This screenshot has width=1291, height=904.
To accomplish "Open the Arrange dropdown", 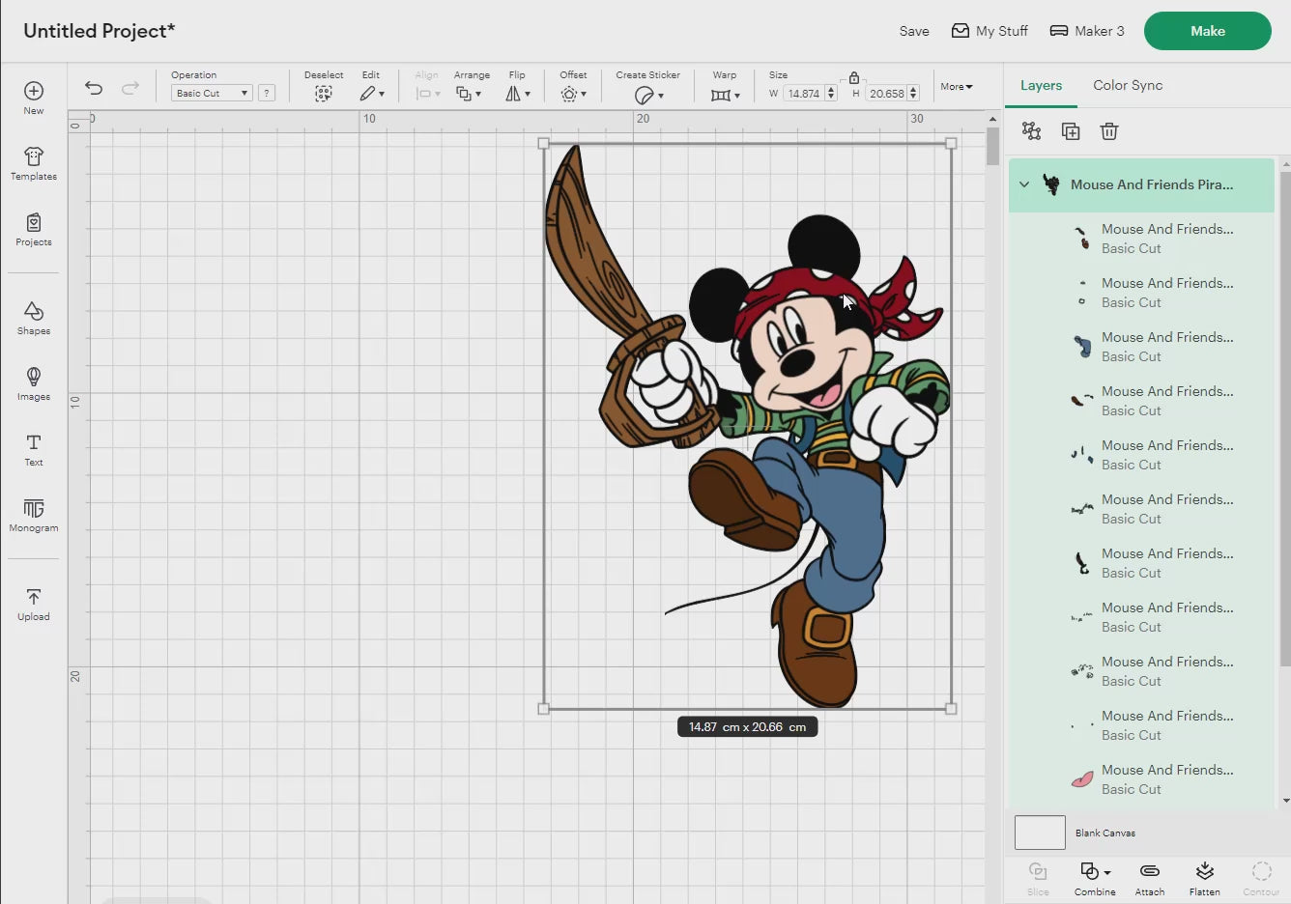I will tap(470, 94).
